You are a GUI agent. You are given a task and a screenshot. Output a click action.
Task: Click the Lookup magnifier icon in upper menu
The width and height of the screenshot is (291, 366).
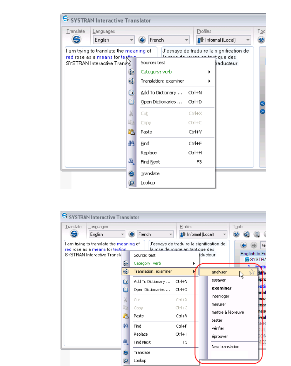[x=131, y=183]
